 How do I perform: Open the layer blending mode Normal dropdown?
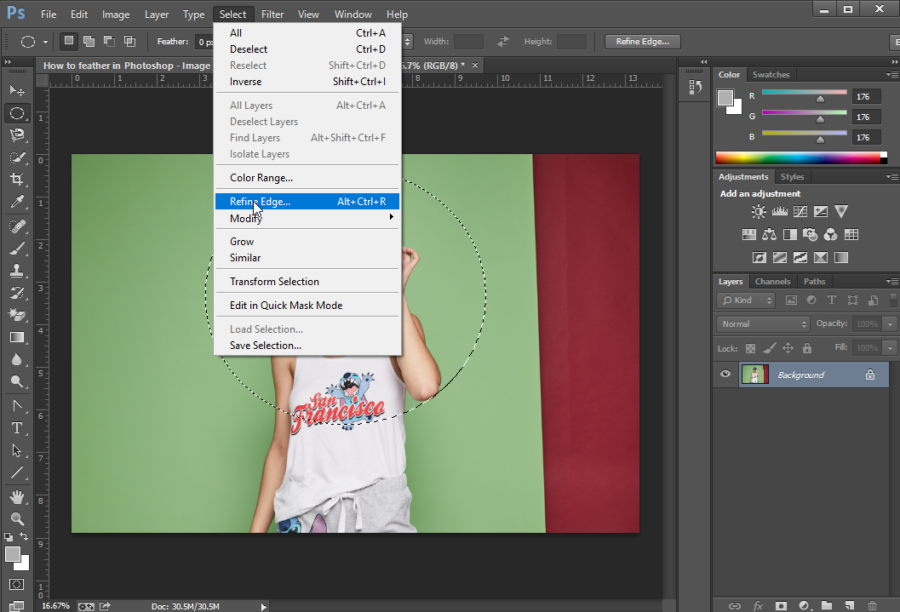[763, 324]
